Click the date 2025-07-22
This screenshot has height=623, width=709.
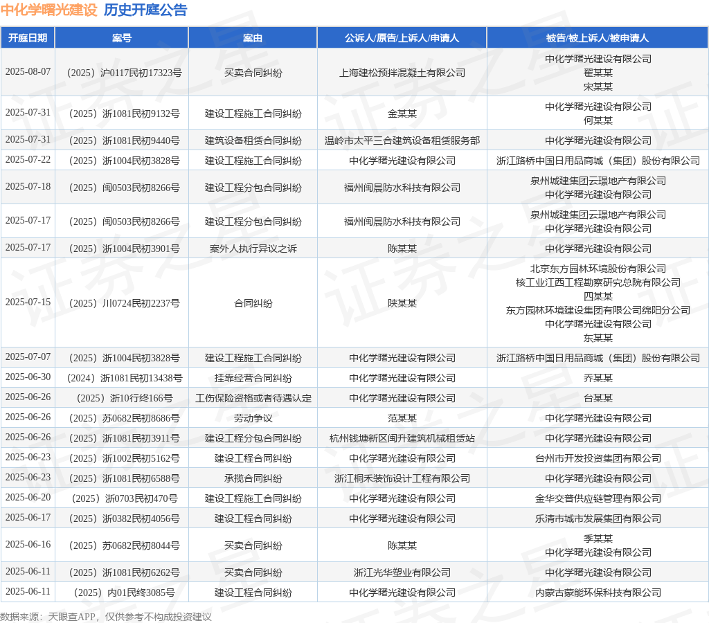click(28, 160)
